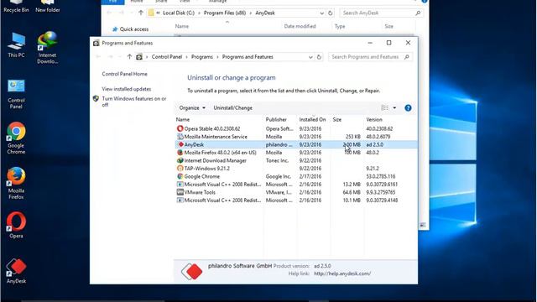This screenshot has width=537, height=302.
Task: Select the Google Chrome program name
Action: point(201,176)
